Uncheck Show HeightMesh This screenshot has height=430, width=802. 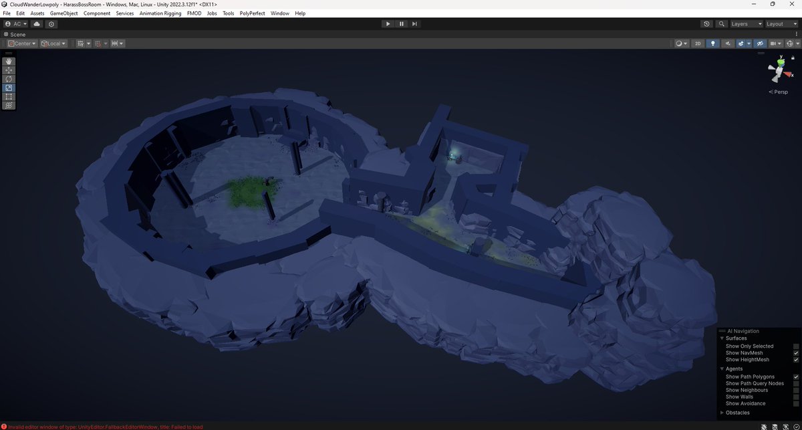[x=796, y=360]
